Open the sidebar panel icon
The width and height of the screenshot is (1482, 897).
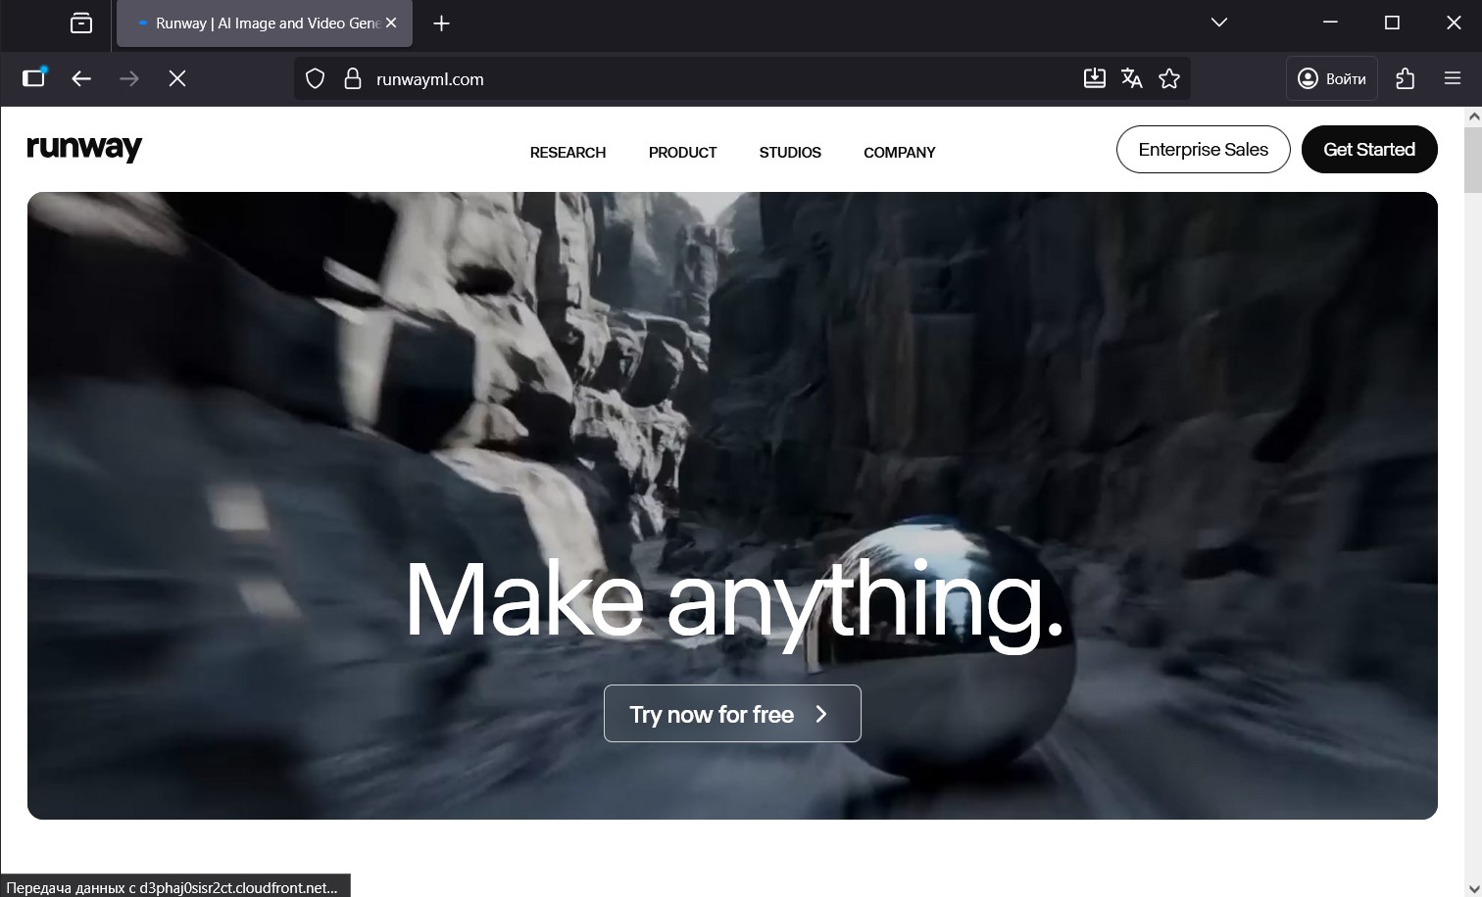34,78
